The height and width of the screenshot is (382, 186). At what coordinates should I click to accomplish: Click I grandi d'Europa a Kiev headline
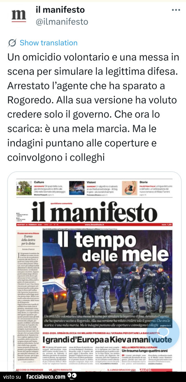[x=107, y=339]
